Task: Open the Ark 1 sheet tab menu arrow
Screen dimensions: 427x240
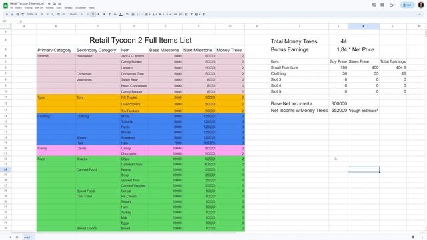Action: coord(33,237)
